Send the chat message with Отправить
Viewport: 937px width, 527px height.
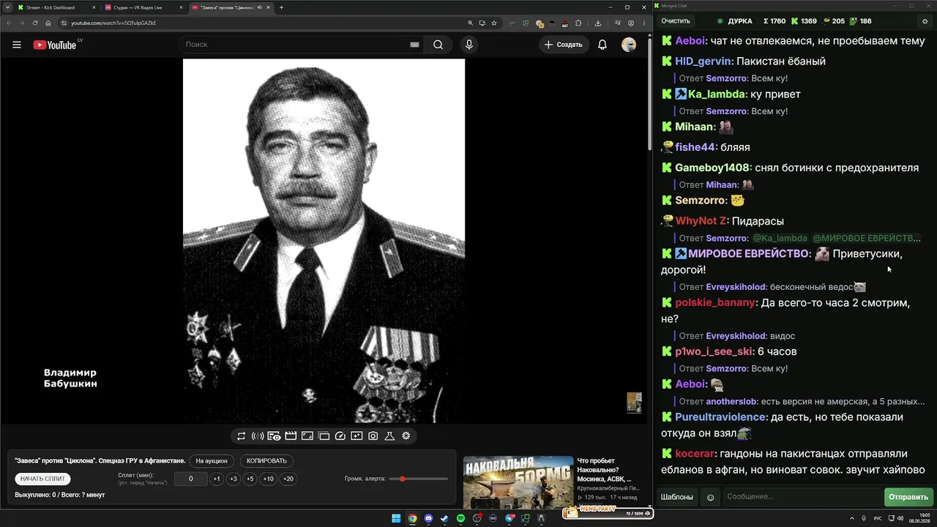(908, 498)
